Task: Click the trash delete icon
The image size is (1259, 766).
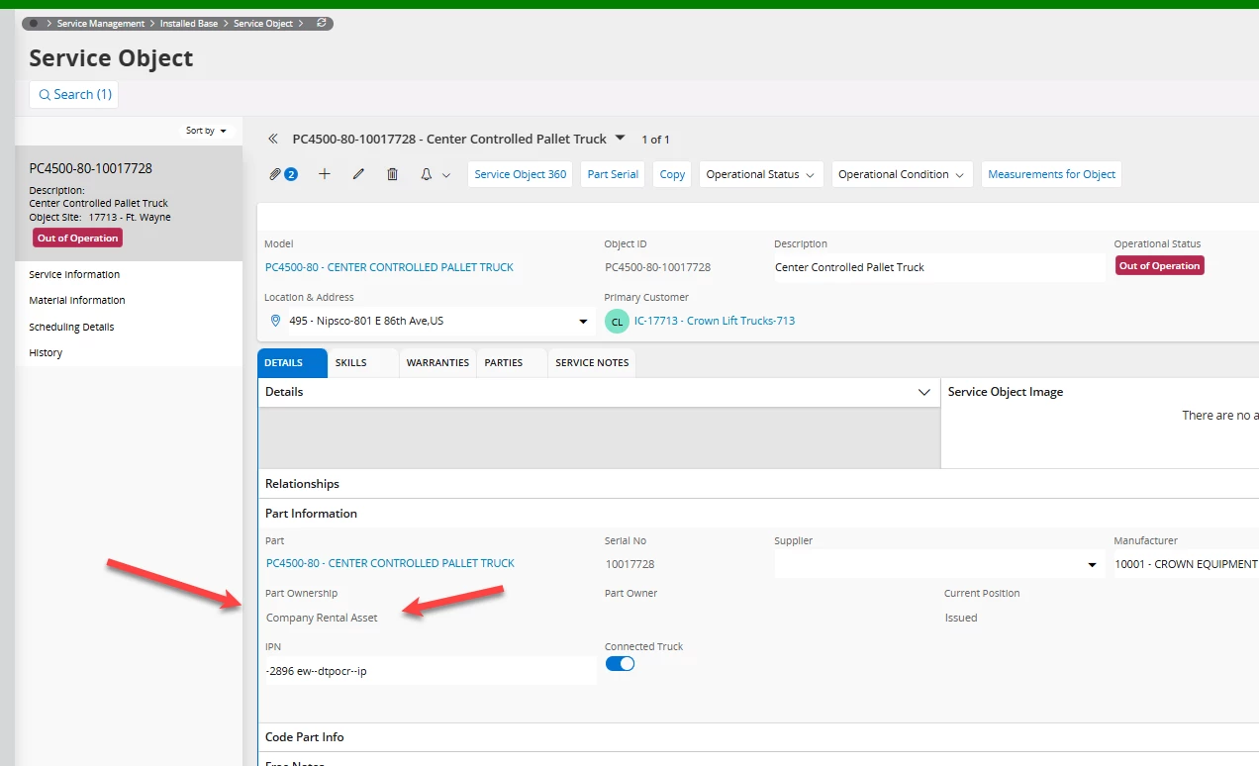Action: point(392,174)
